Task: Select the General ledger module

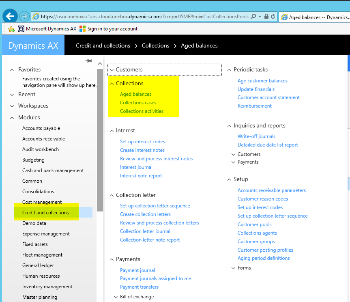Action: click(x=38, y=265)
